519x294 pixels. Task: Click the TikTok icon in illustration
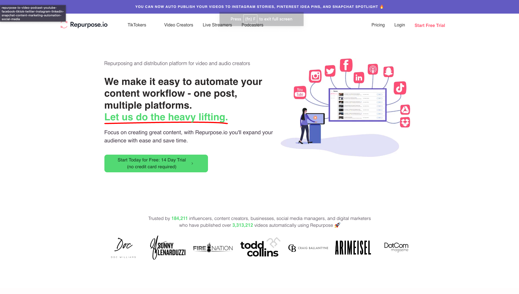pyautogui.click(x=400, y=88)
